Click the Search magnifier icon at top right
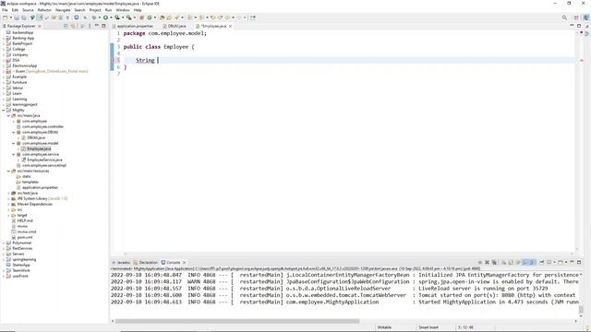The height and width of the screenshot is (332, 591). 564,18
